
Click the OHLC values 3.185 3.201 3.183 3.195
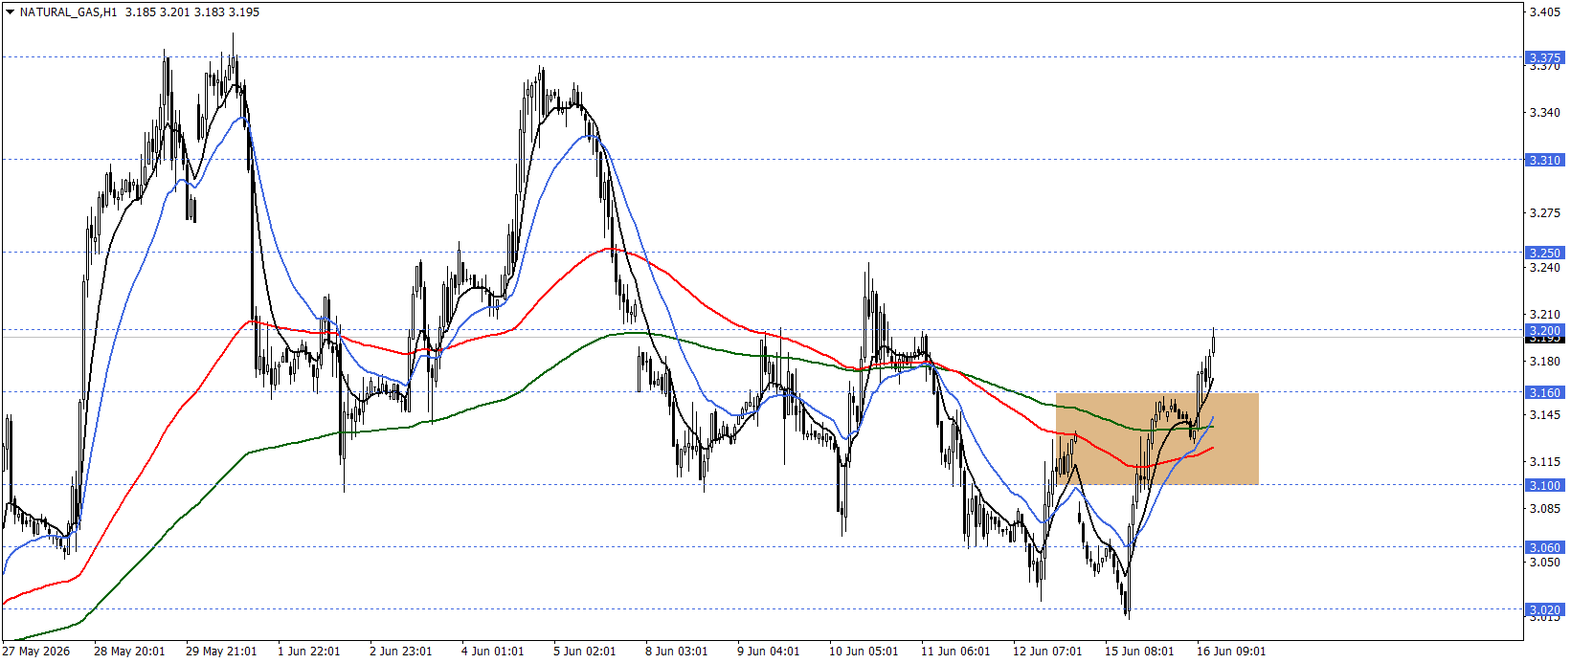[x=192, y=12]
